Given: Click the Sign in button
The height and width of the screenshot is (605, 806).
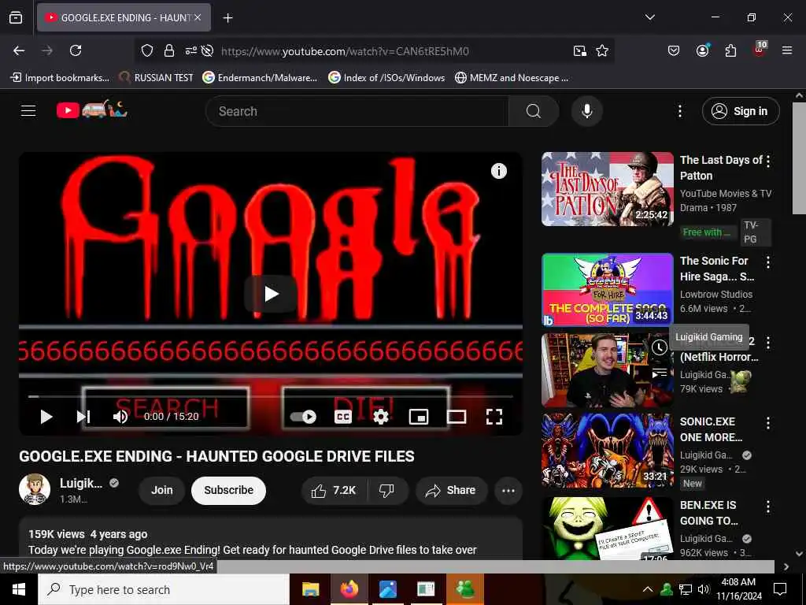Looking at the screenshot, I should click(x=741, y=111).
